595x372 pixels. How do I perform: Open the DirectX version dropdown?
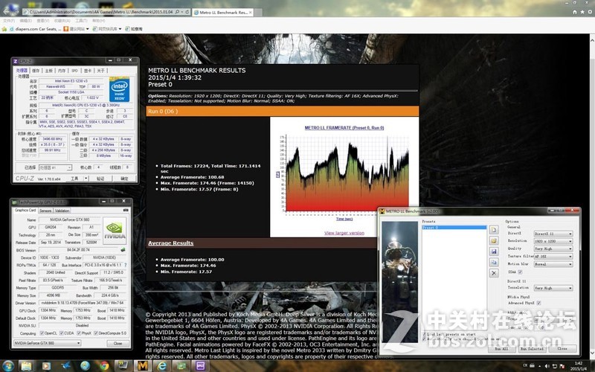click(552, 234)
